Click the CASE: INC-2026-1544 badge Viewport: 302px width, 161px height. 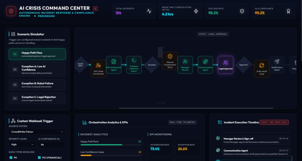point(274,122)
